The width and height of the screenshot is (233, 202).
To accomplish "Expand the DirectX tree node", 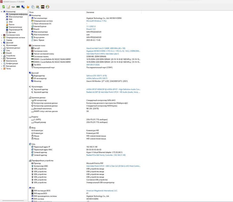I will coord(1,53).
